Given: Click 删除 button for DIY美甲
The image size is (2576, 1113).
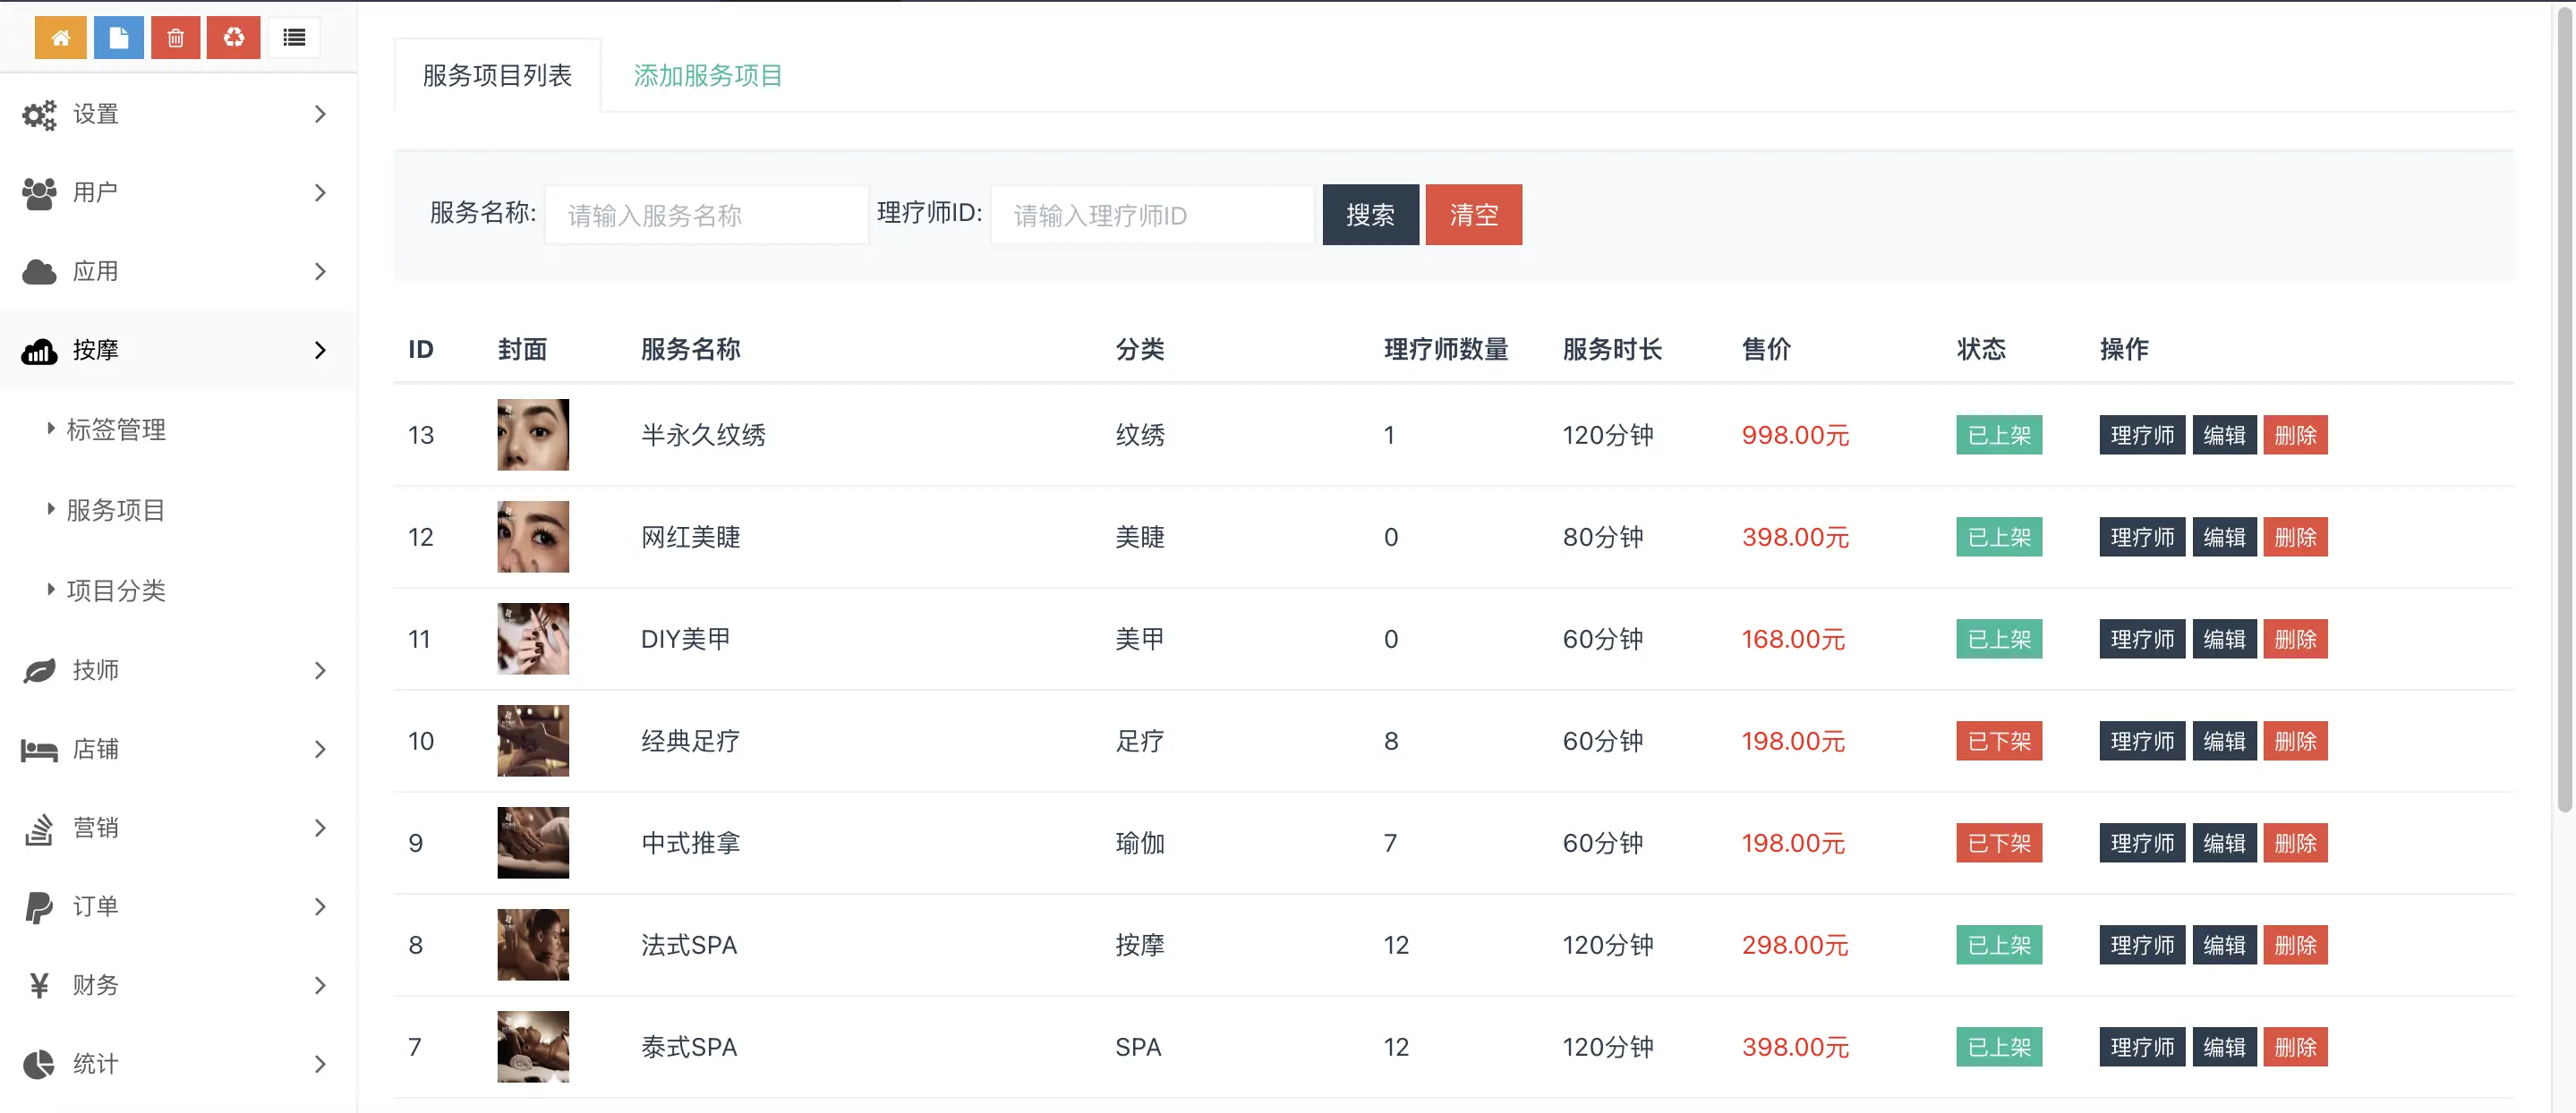Looking at the screenshot, I should (x=2295, y=639).
